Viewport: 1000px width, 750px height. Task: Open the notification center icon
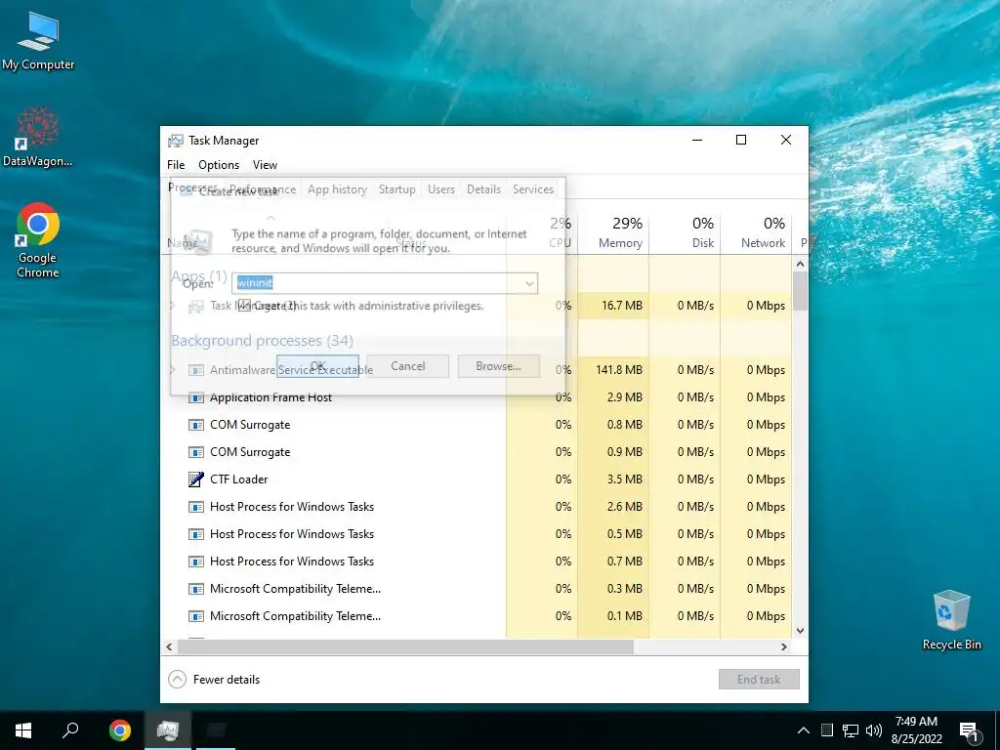click(969, 730)
